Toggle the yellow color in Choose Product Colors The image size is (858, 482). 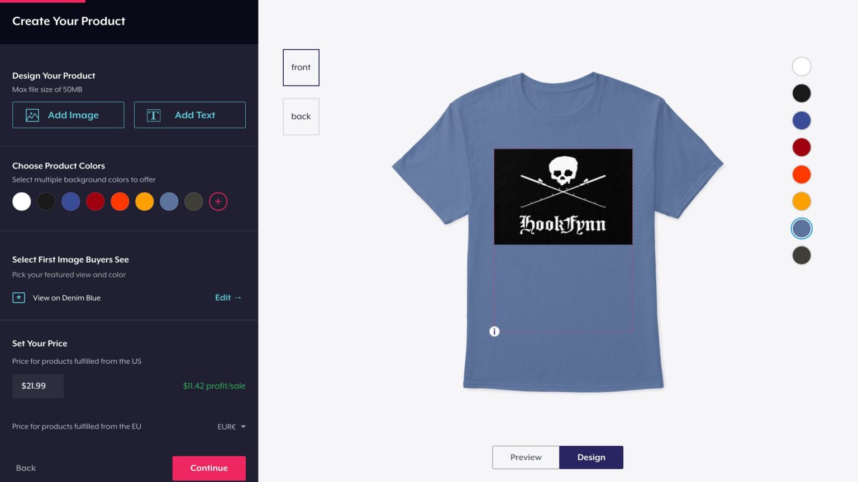pos(145,201)
